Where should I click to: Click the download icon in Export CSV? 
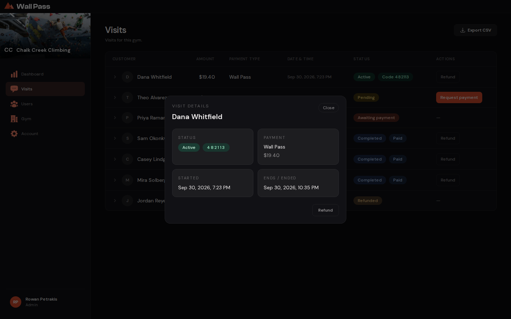tap(463, 30)
